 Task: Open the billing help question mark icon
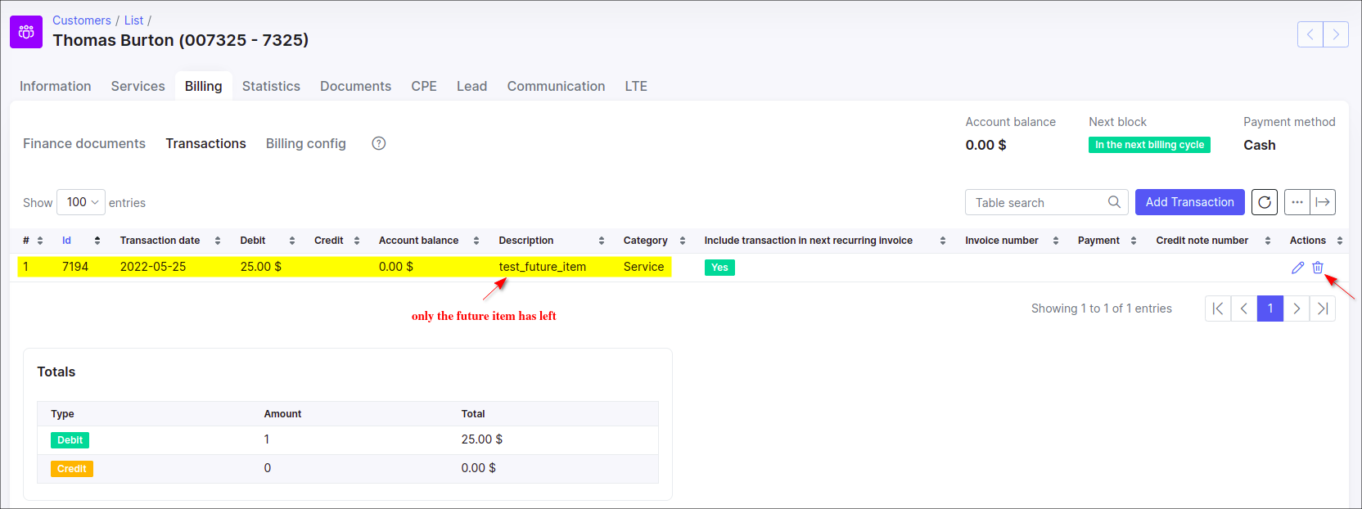[379, 143]
